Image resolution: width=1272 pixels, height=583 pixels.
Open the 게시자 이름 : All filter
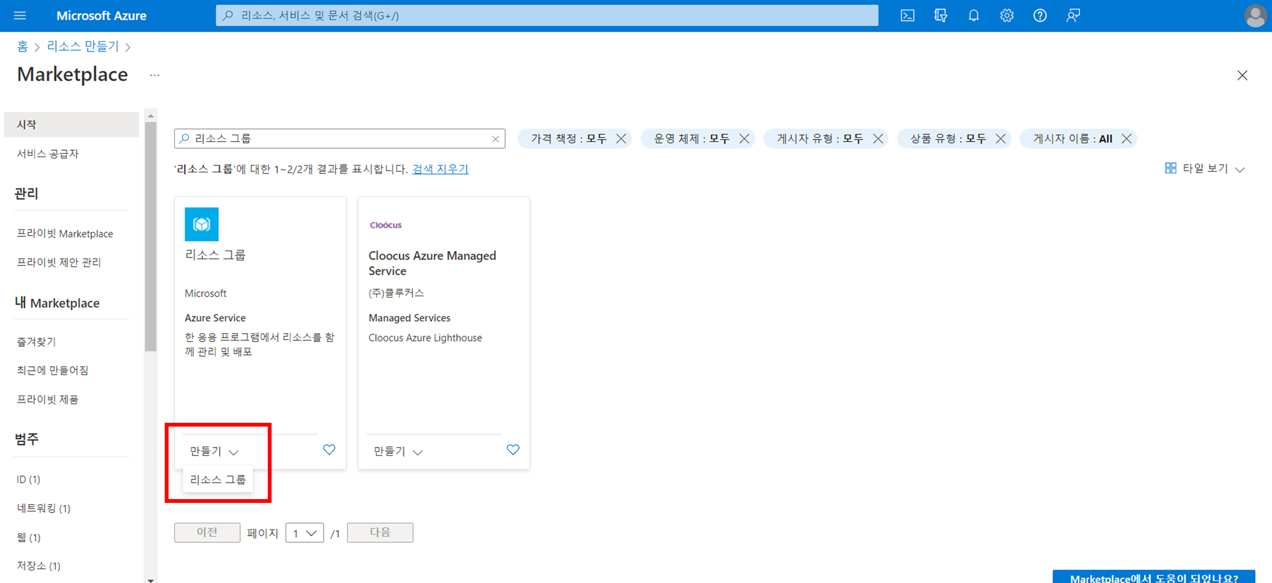(1072, 139)
